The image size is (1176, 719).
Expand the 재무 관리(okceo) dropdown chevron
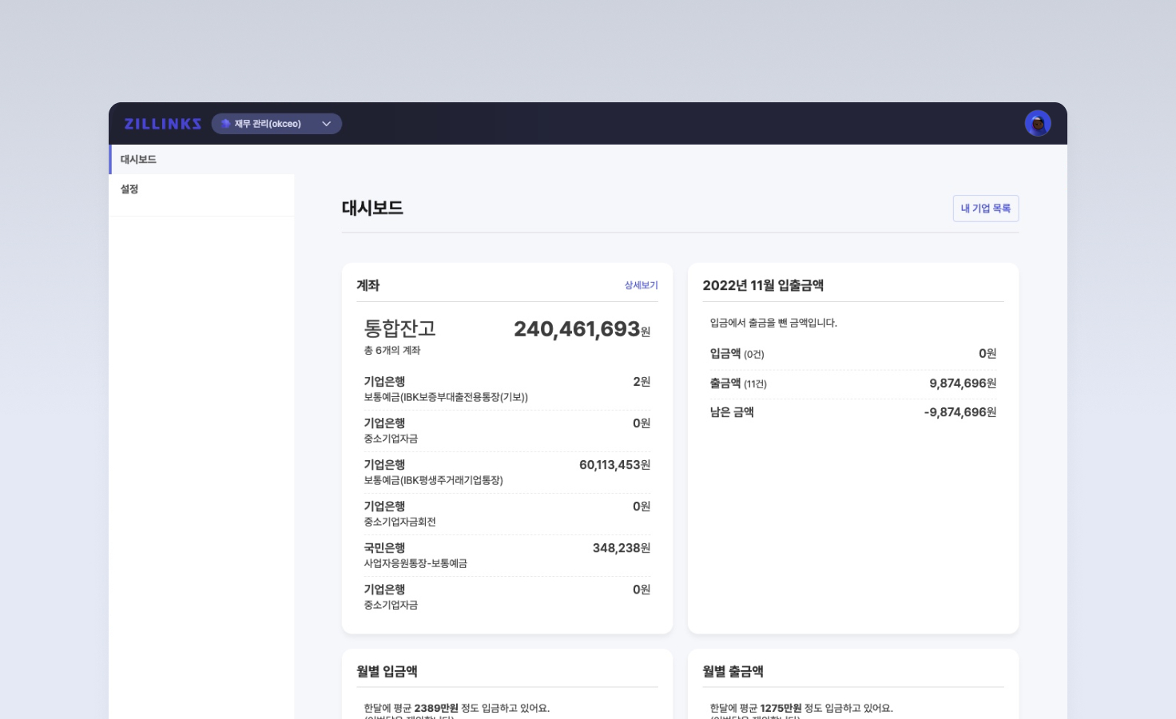pos(326,124)
